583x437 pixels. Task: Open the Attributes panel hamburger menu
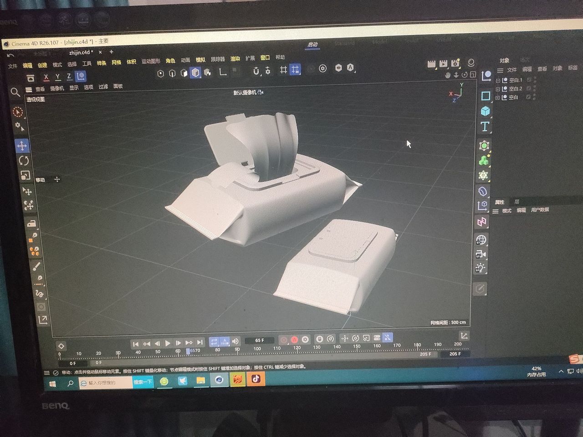pyautogui.click(x=496, y=211)
